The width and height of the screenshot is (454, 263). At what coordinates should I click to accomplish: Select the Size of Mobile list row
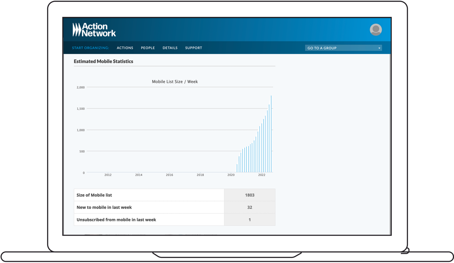coord(149,195)
